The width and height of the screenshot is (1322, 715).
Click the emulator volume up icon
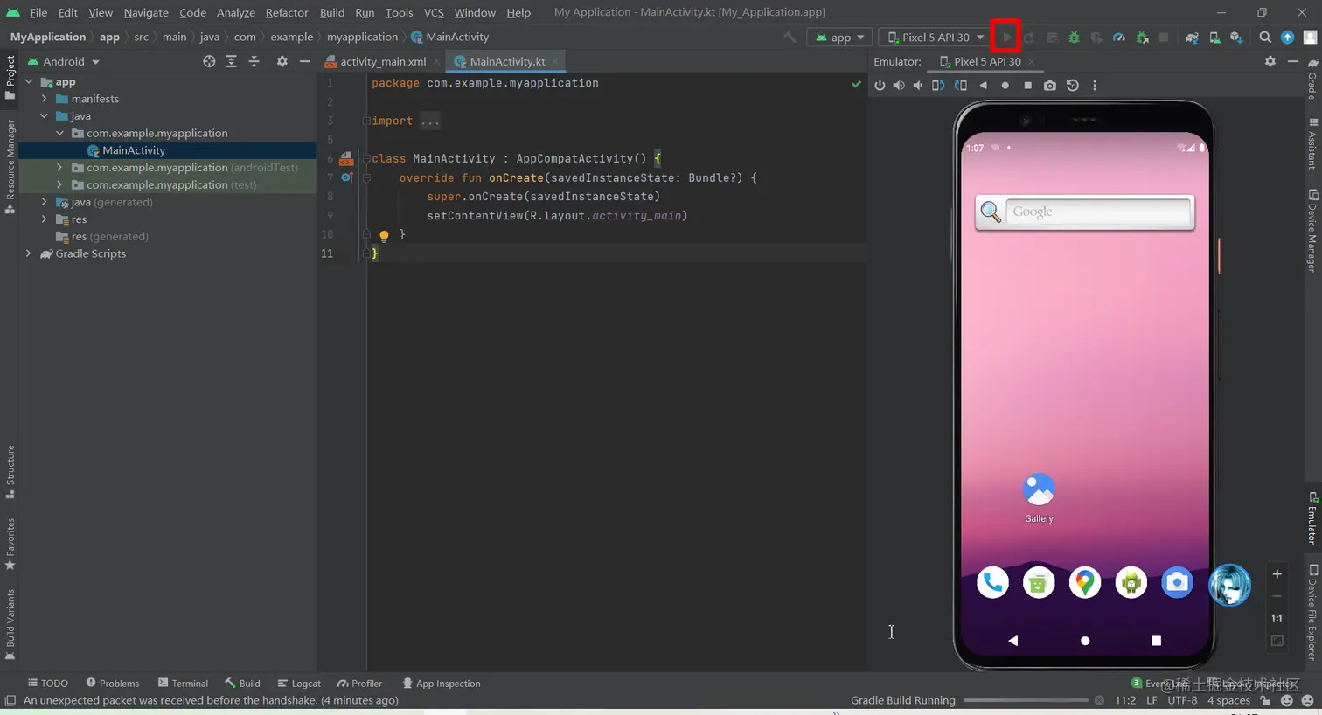pos(899,86)
